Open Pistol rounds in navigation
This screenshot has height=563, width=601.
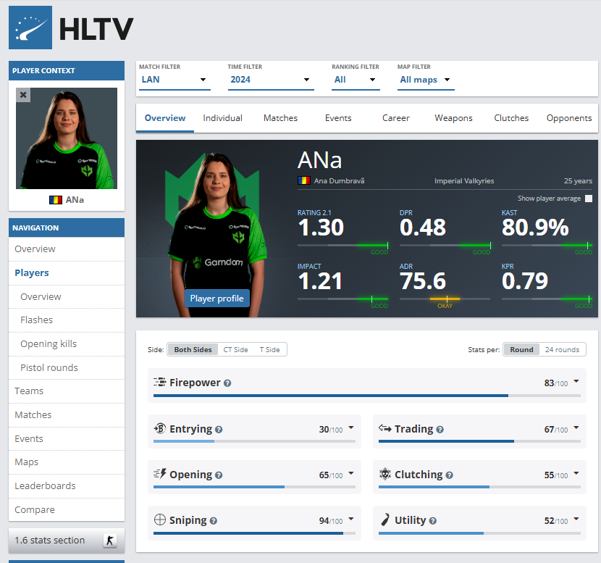[67, 367]
